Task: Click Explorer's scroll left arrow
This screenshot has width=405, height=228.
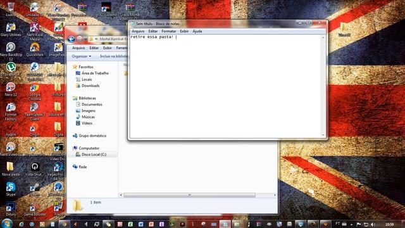Action: [121, 195]
